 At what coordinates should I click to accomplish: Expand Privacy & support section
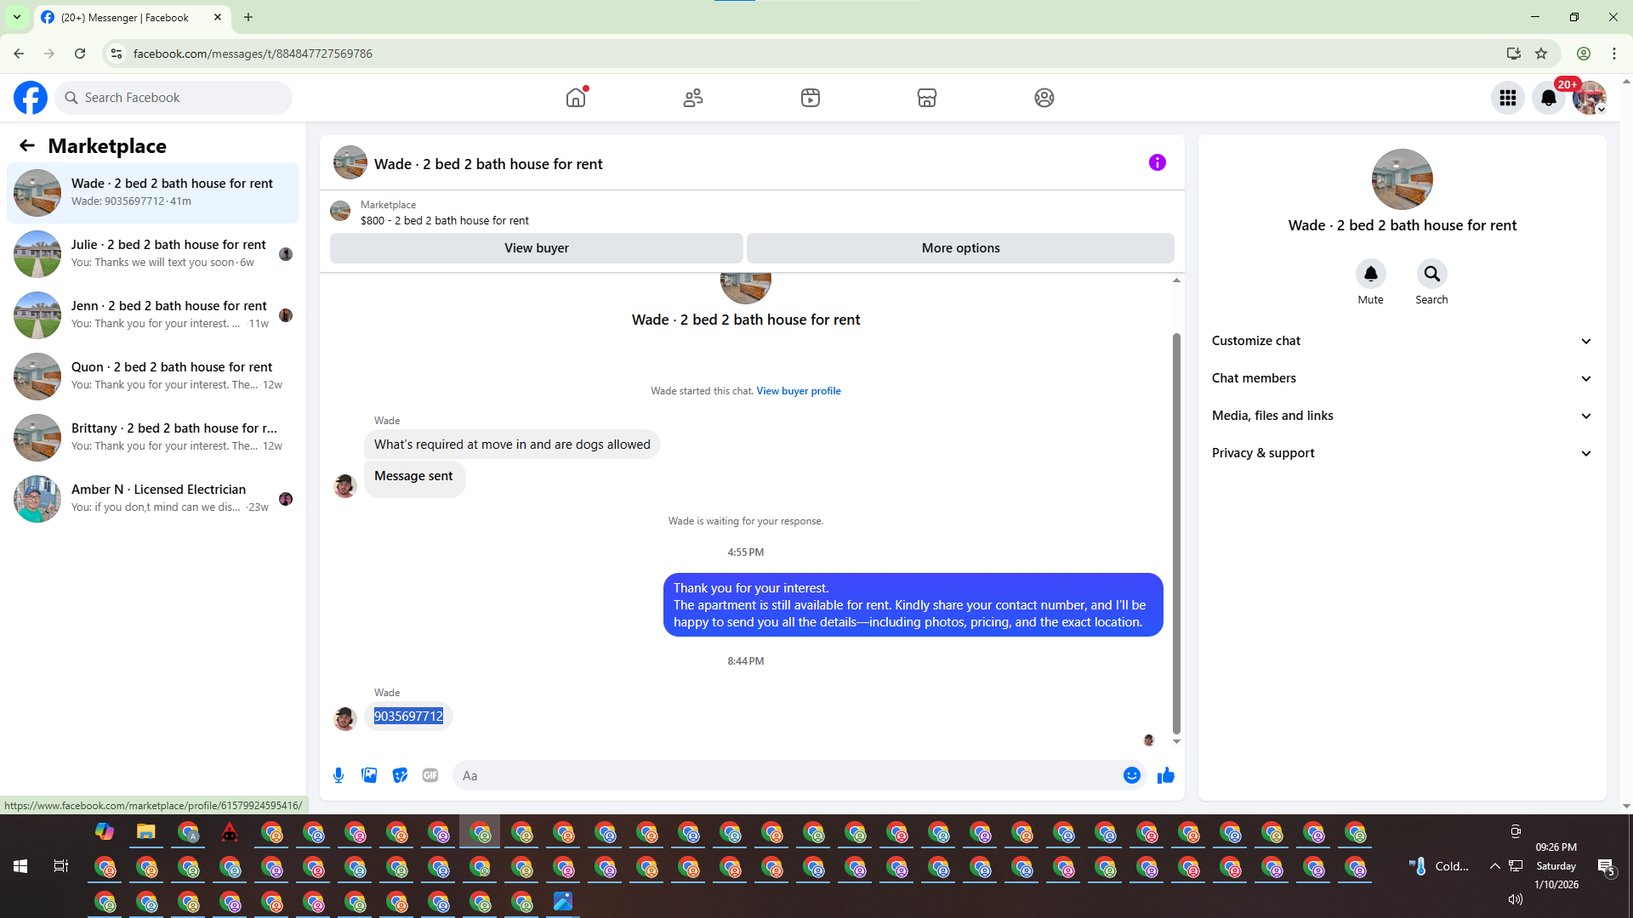[x=1402, y=453]
